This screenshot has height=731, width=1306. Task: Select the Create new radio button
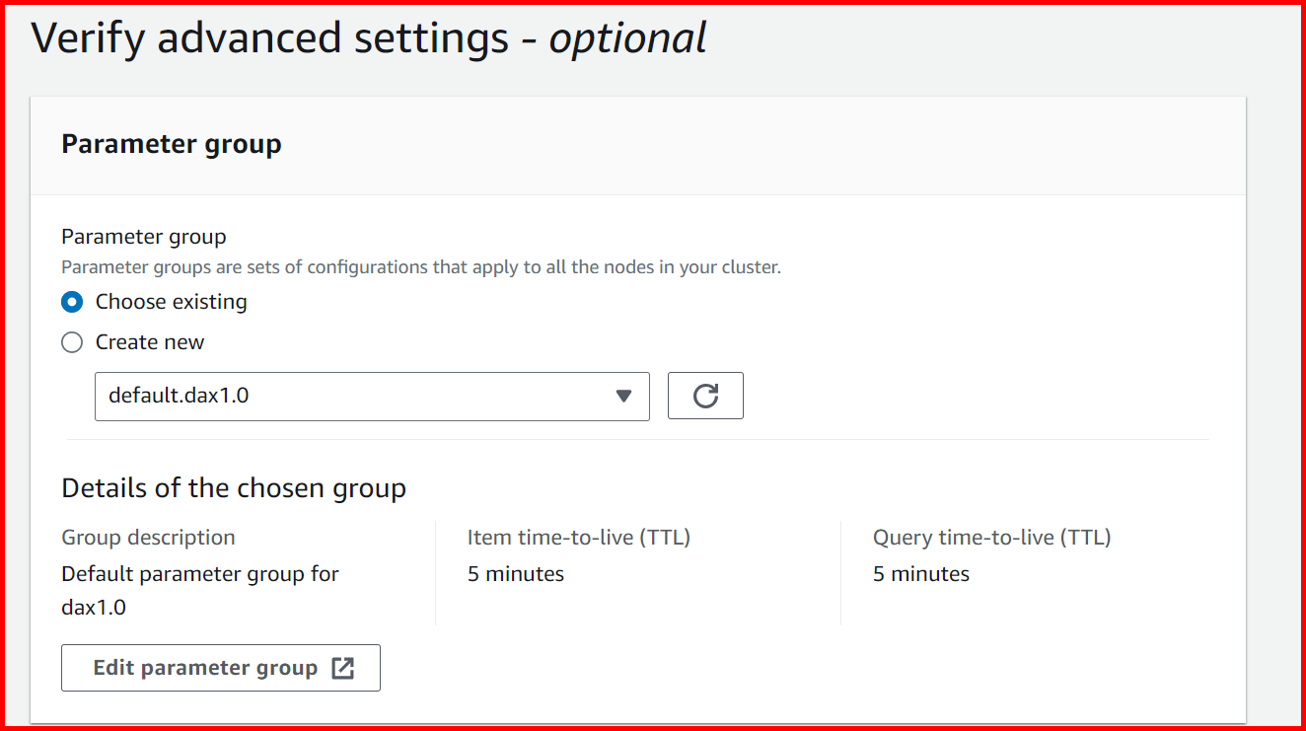tap(71, 342)
